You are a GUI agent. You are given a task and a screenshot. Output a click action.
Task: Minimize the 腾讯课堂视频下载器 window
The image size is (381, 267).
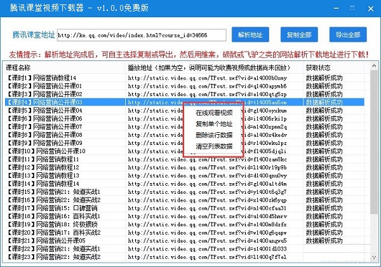[337, 8]
